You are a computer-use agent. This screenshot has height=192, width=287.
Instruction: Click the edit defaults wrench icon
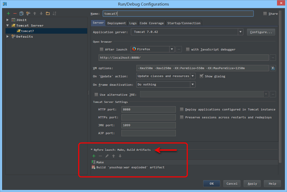tap(28, 13)
